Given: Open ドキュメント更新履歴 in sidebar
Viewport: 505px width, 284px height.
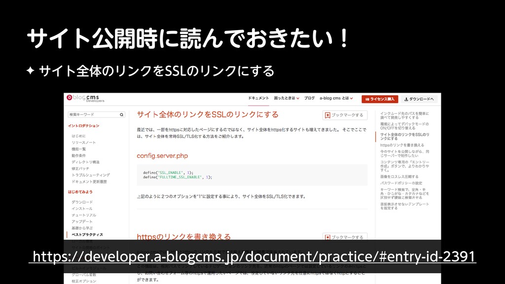Looking at the screenshot, I should (x=89, y=181).
